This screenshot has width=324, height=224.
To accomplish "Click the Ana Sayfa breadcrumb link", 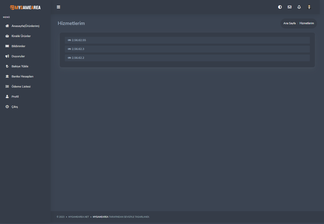I will point(289,23).
